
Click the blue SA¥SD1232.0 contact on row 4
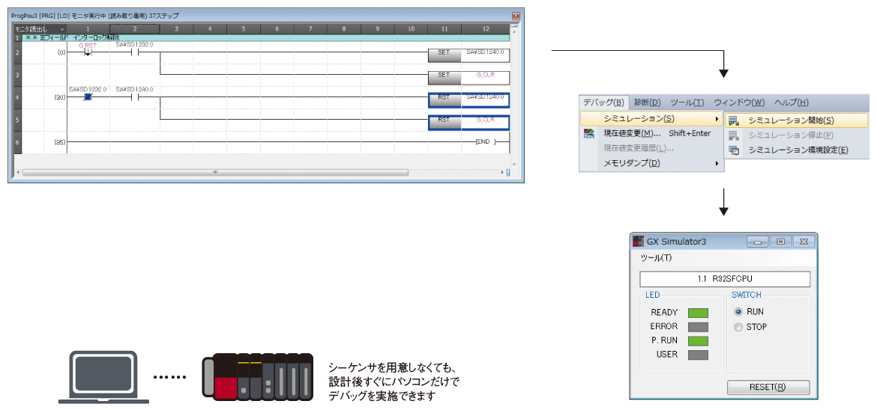(88, 97)
